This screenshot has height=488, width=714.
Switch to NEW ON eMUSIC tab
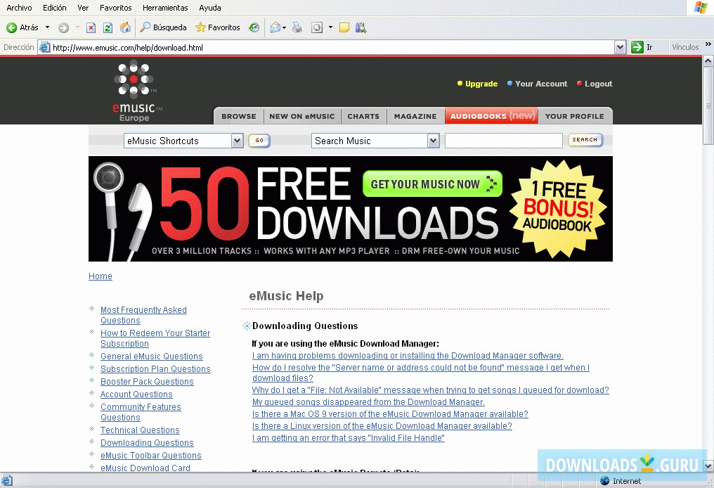coord(302,116)
